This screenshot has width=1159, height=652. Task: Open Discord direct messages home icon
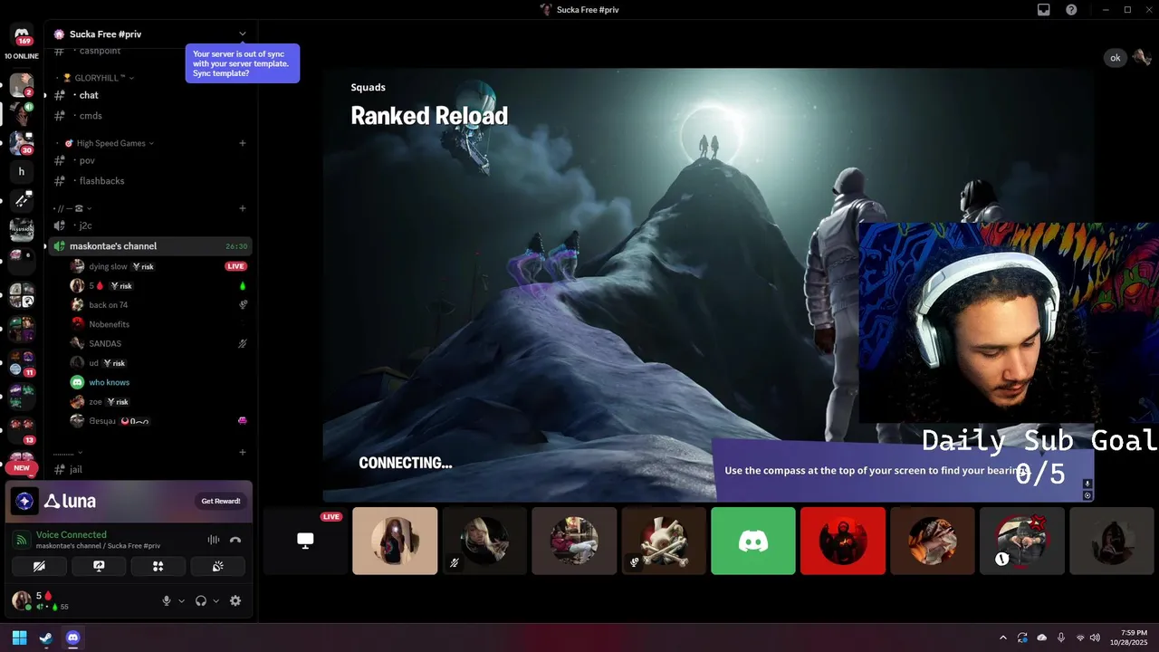pos(22,34)
